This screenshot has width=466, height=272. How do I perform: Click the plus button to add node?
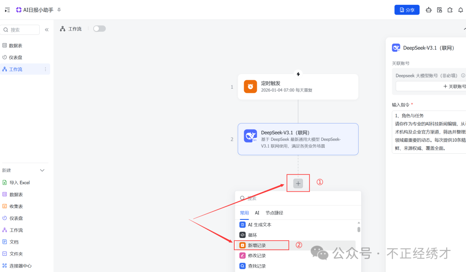(x=298, y=183)
